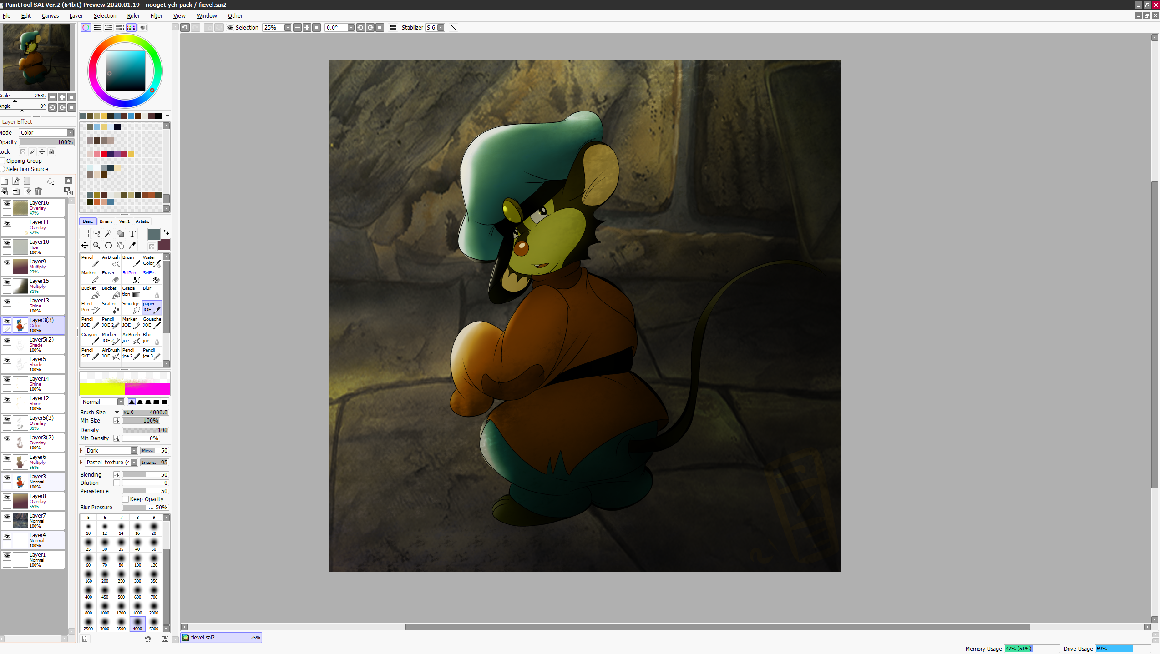1160x654 pixels.
Task: Click the foreground color swatch
Action: pyautogui.click(x=154, y=234)
